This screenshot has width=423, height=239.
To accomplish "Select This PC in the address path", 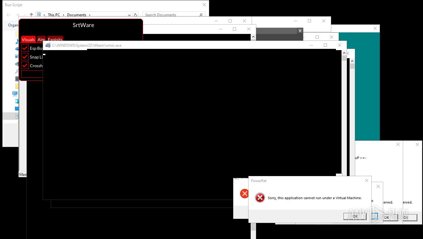I will 54,15.
